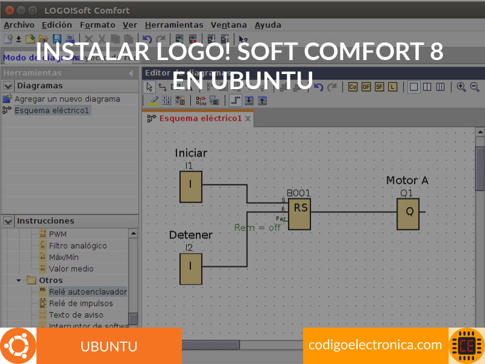Image resolution: width=485 pixels, height=364 pixels.
Task: Switch to the Esquema eléctrico1 tab
Action: pyautogui.click(x=200, y=118)
